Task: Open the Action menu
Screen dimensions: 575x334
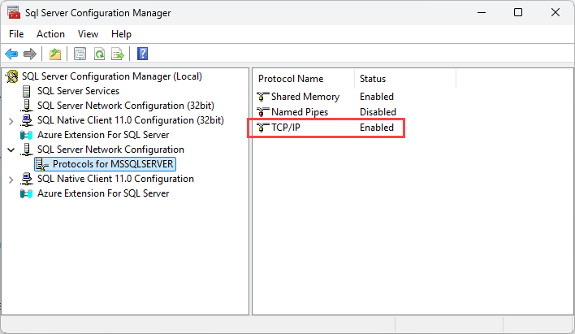Action: click(50, 34)
